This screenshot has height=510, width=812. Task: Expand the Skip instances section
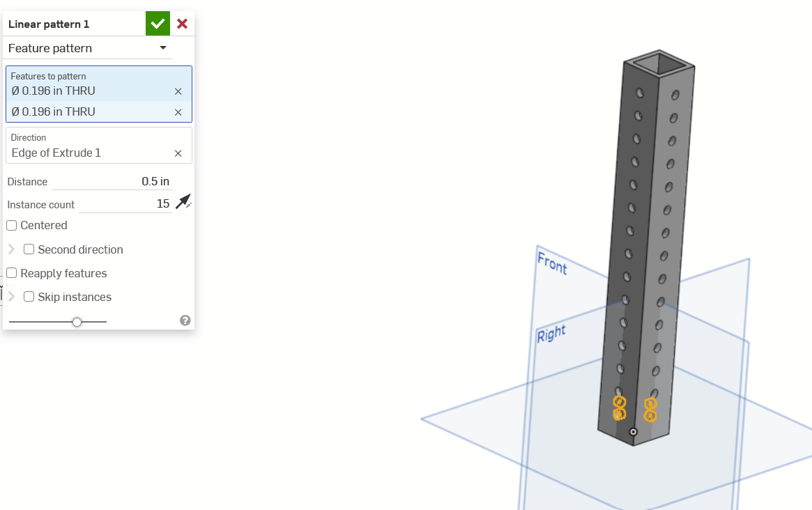pos(11,297)
